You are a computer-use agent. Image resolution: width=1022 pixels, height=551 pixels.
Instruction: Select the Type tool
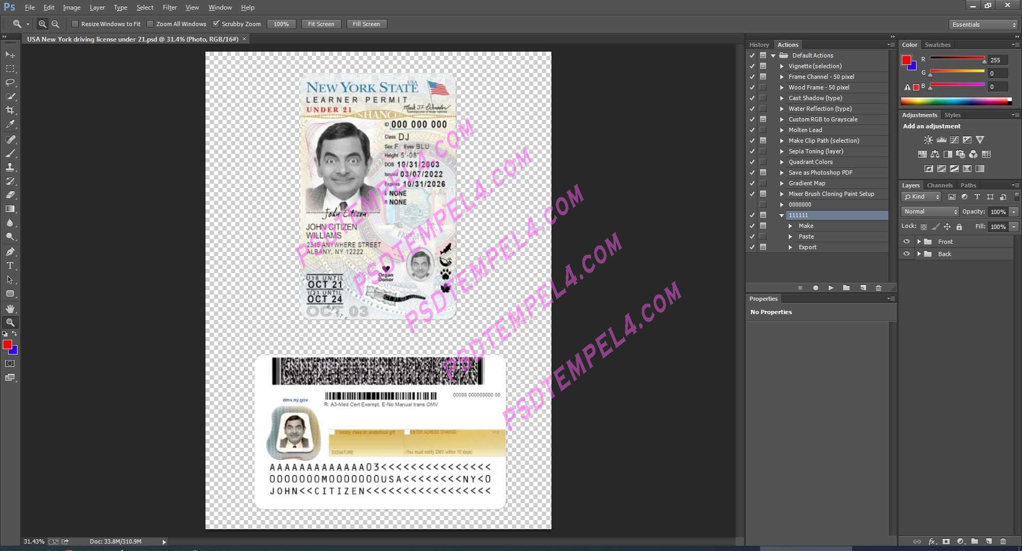pos(10,266)
